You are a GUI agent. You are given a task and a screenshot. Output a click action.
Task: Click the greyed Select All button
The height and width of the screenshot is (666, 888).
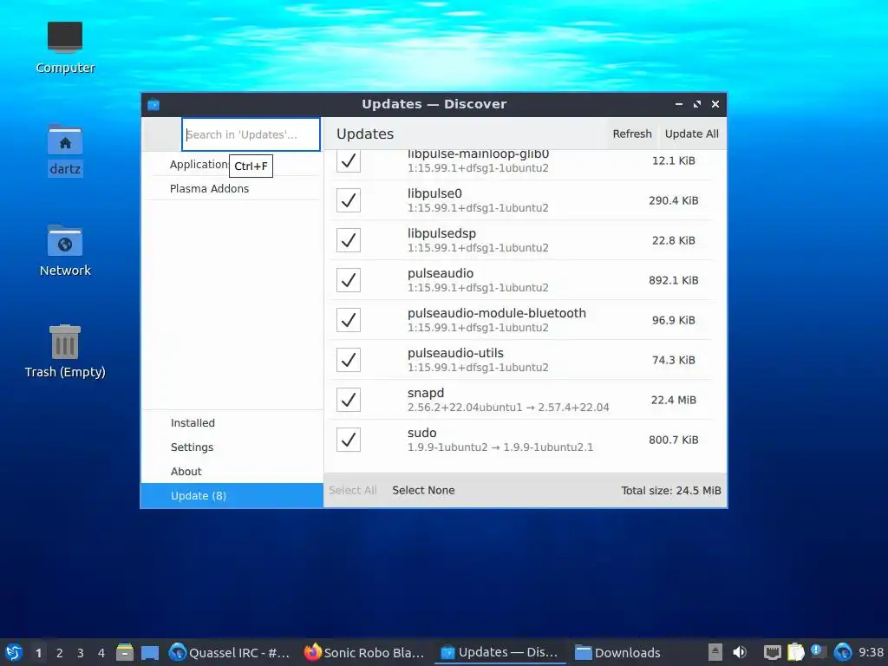click(x=352, y=491)
